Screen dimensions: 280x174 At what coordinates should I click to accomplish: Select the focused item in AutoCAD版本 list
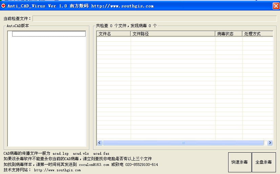(49, 34)
